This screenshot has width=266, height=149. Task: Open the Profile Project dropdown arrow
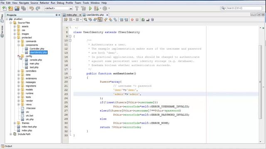pyautogui.click(x=109, y=8)
